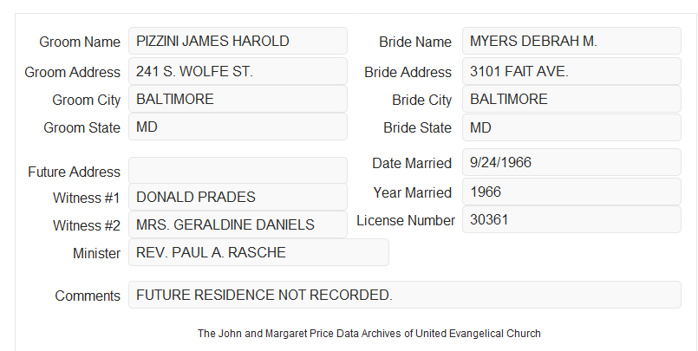Image resolution: width=698 pixels, height=351 pixels.
Task: Click the Year Married field
Action: coord(571,192)
